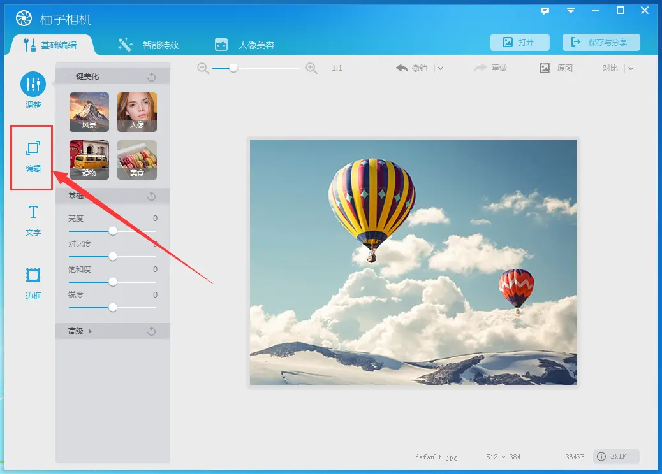
Task: Click the 保存与分享 button
Action: tap(601, 43)
